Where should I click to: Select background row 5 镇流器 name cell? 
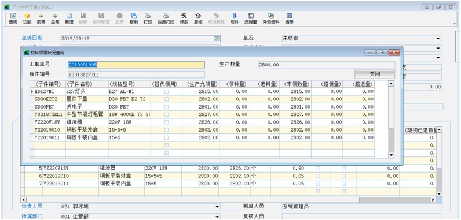point(122,169)
